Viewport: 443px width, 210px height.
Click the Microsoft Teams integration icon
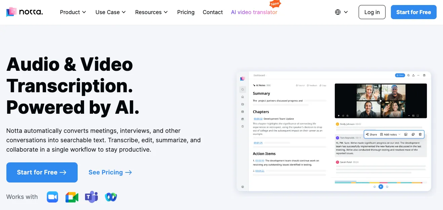[x=91, y=197]
